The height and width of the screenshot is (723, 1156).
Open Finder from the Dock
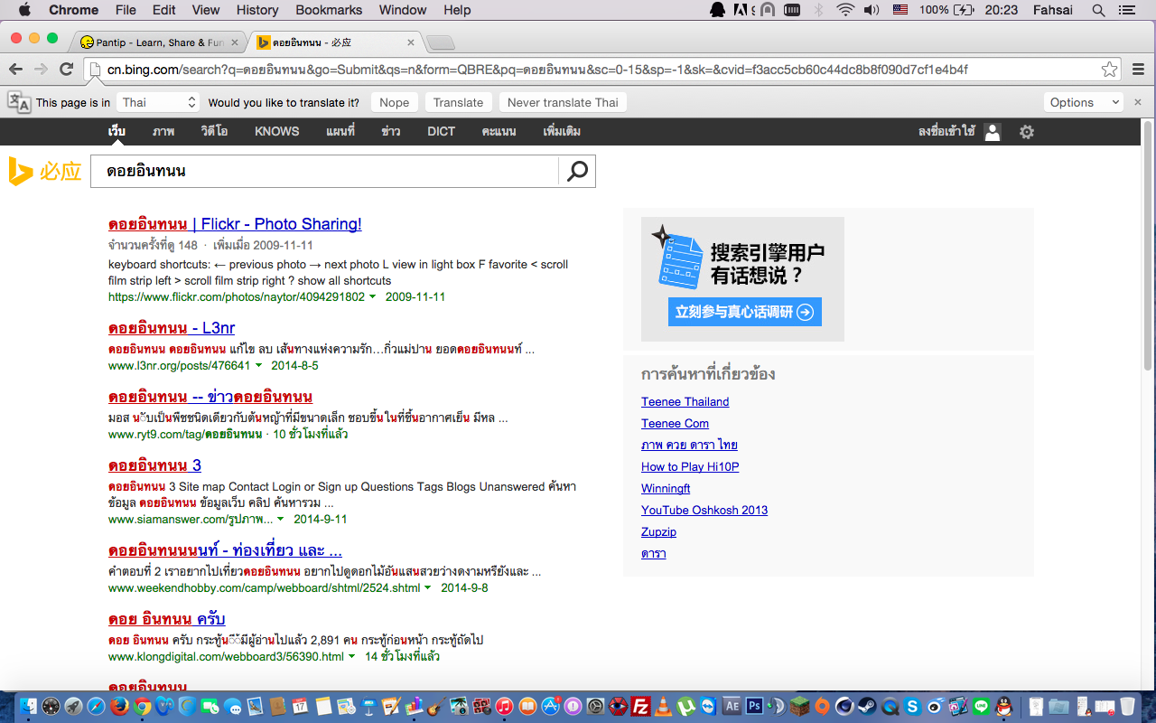point(28,706)
